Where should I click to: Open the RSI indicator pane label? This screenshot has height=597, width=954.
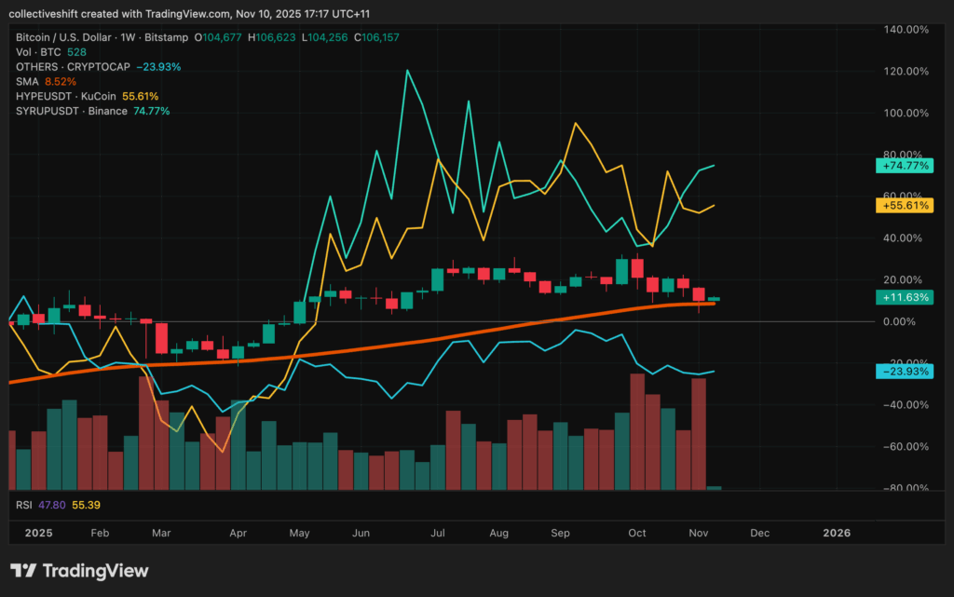pos(24,505)
